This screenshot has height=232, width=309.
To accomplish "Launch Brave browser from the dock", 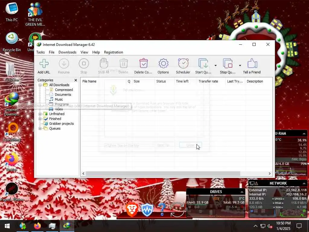I will (132, 210).
